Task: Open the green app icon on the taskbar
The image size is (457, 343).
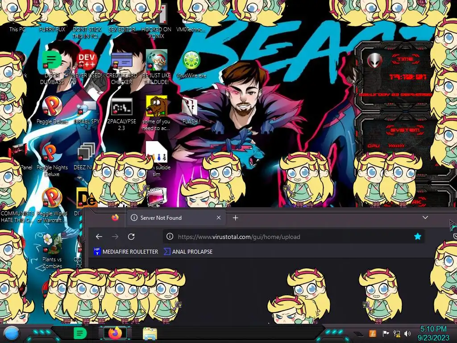Action: tap(80, 333)
